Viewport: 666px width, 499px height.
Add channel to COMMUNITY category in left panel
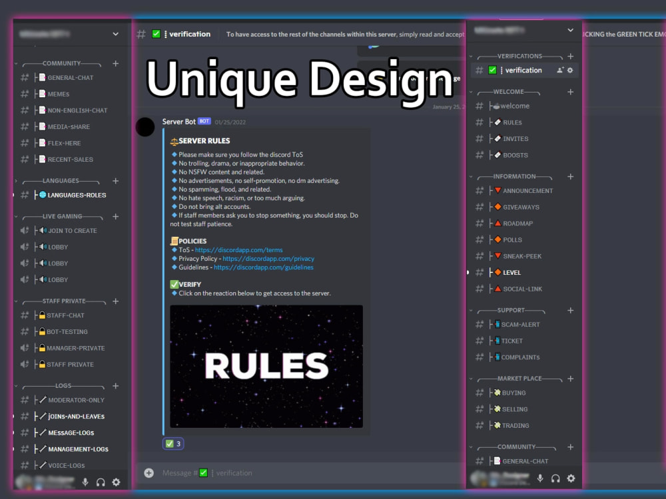pos(115,63)
